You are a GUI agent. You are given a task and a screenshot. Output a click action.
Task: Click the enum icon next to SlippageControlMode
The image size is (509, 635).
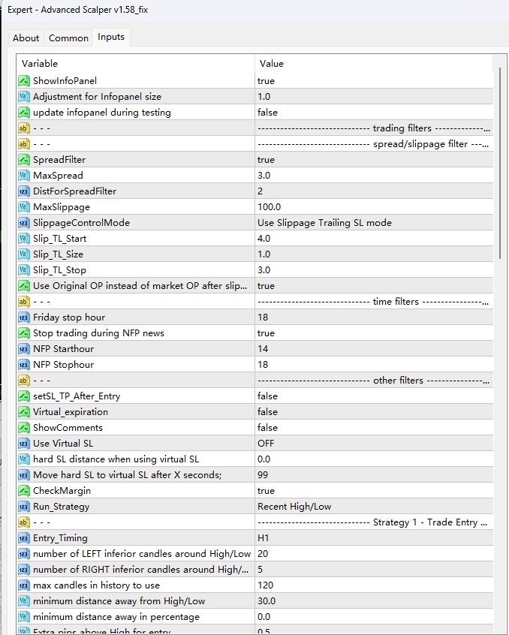(x=24, y=222)
